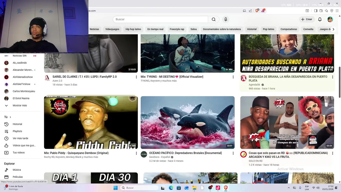
Task: Select the Freestyle rap chip
Action: (x=177, y=29)
